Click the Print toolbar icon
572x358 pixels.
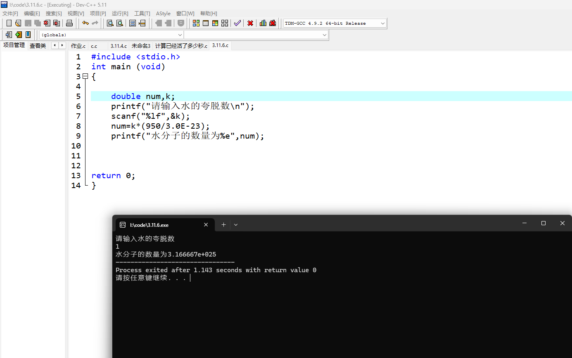(x=69, y=23)
